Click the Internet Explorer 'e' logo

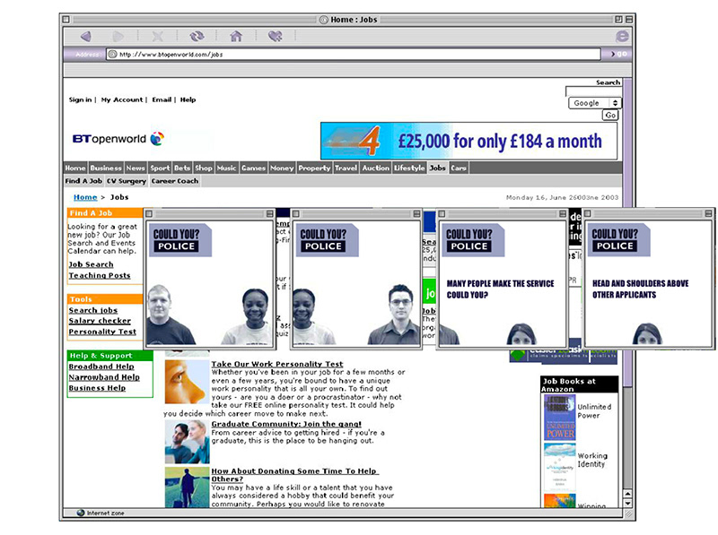click(622, 36)
